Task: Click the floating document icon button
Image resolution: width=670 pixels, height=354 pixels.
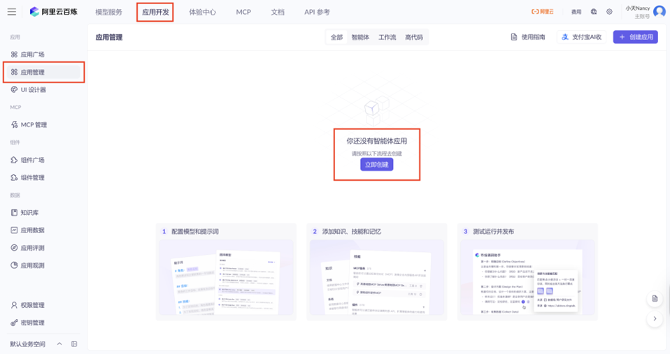Action: (655, 299)
